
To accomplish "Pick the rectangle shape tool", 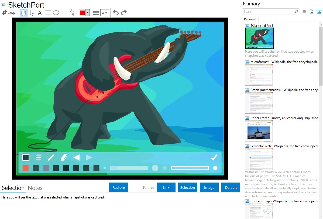I will pos(48,13).
